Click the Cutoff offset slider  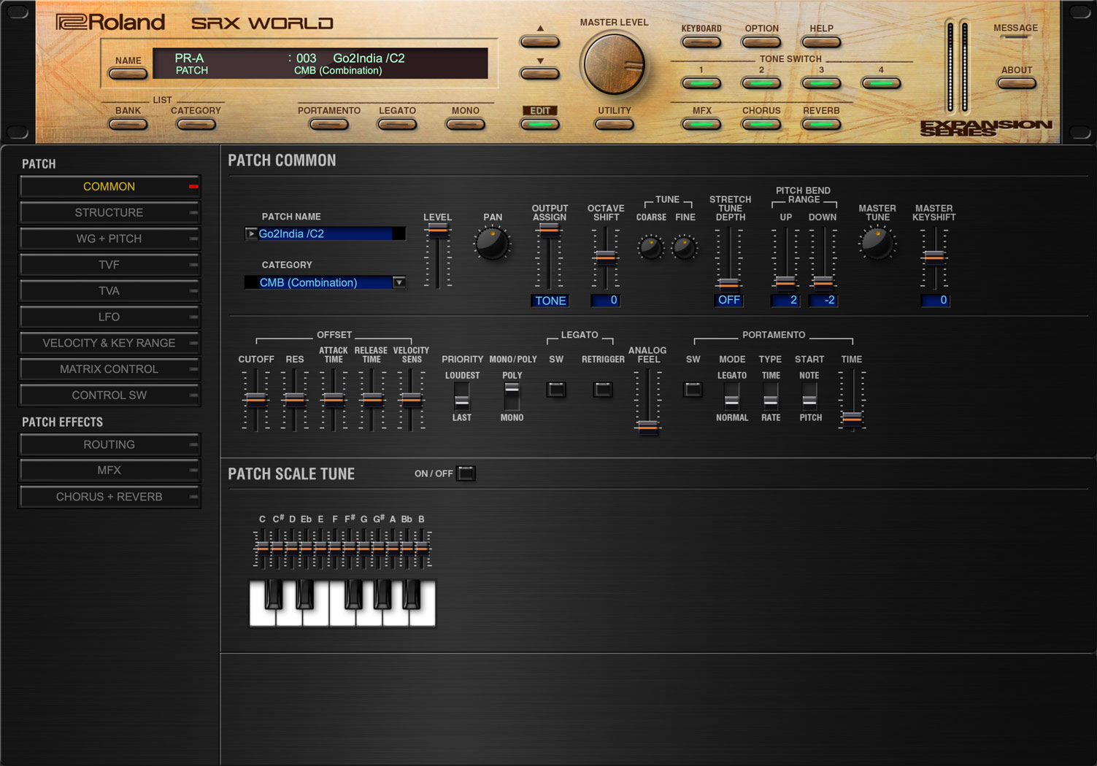coord(255,400)
